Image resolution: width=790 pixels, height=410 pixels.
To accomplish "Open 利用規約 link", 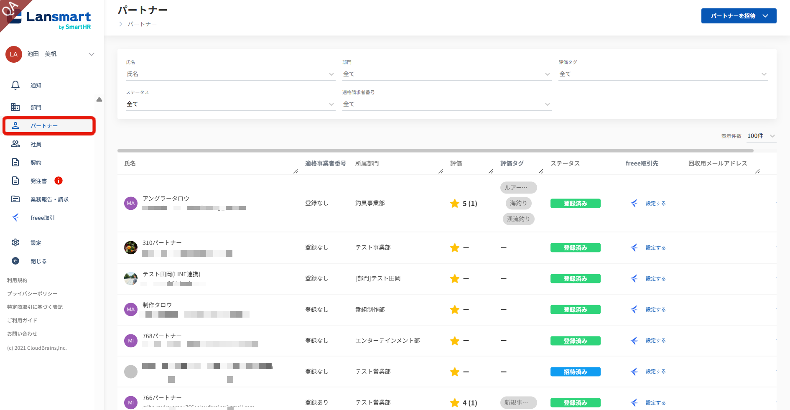I will [17, 280].
